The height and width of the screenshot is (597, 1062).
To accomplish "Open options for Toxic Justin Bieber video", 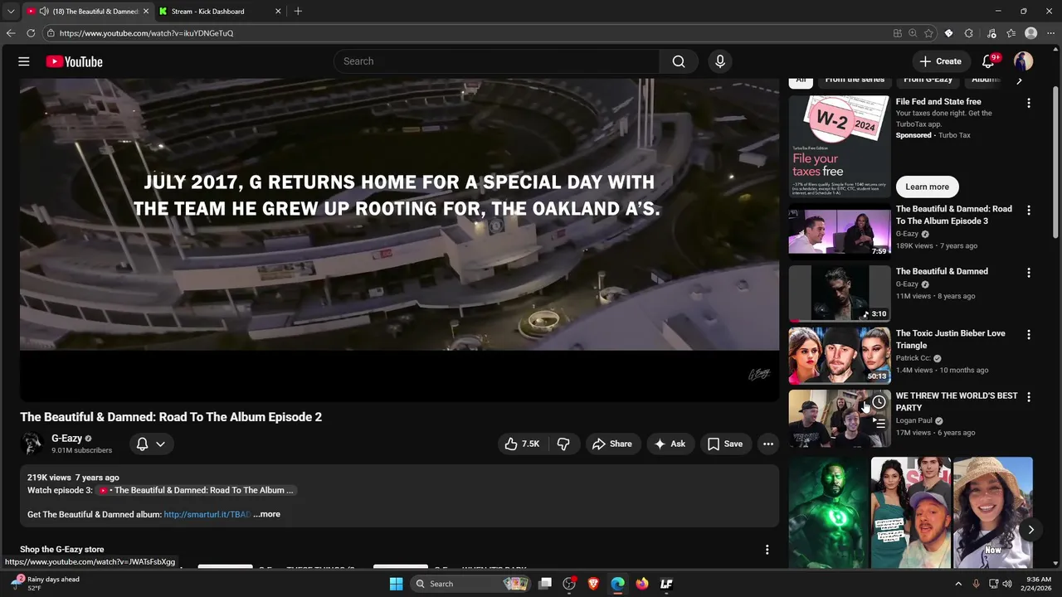I will [x=1029, y=335].
